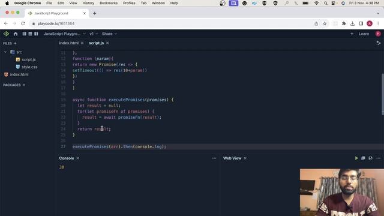Viewport: 384px width, 216px height.
Task: Bookmark this page with the star icon
Action: [x=325, y=23]
